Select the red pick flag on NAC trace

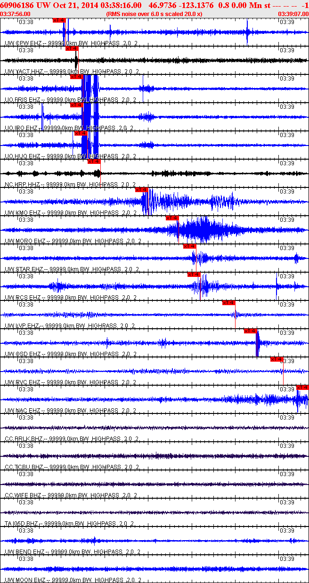point(302,388)
